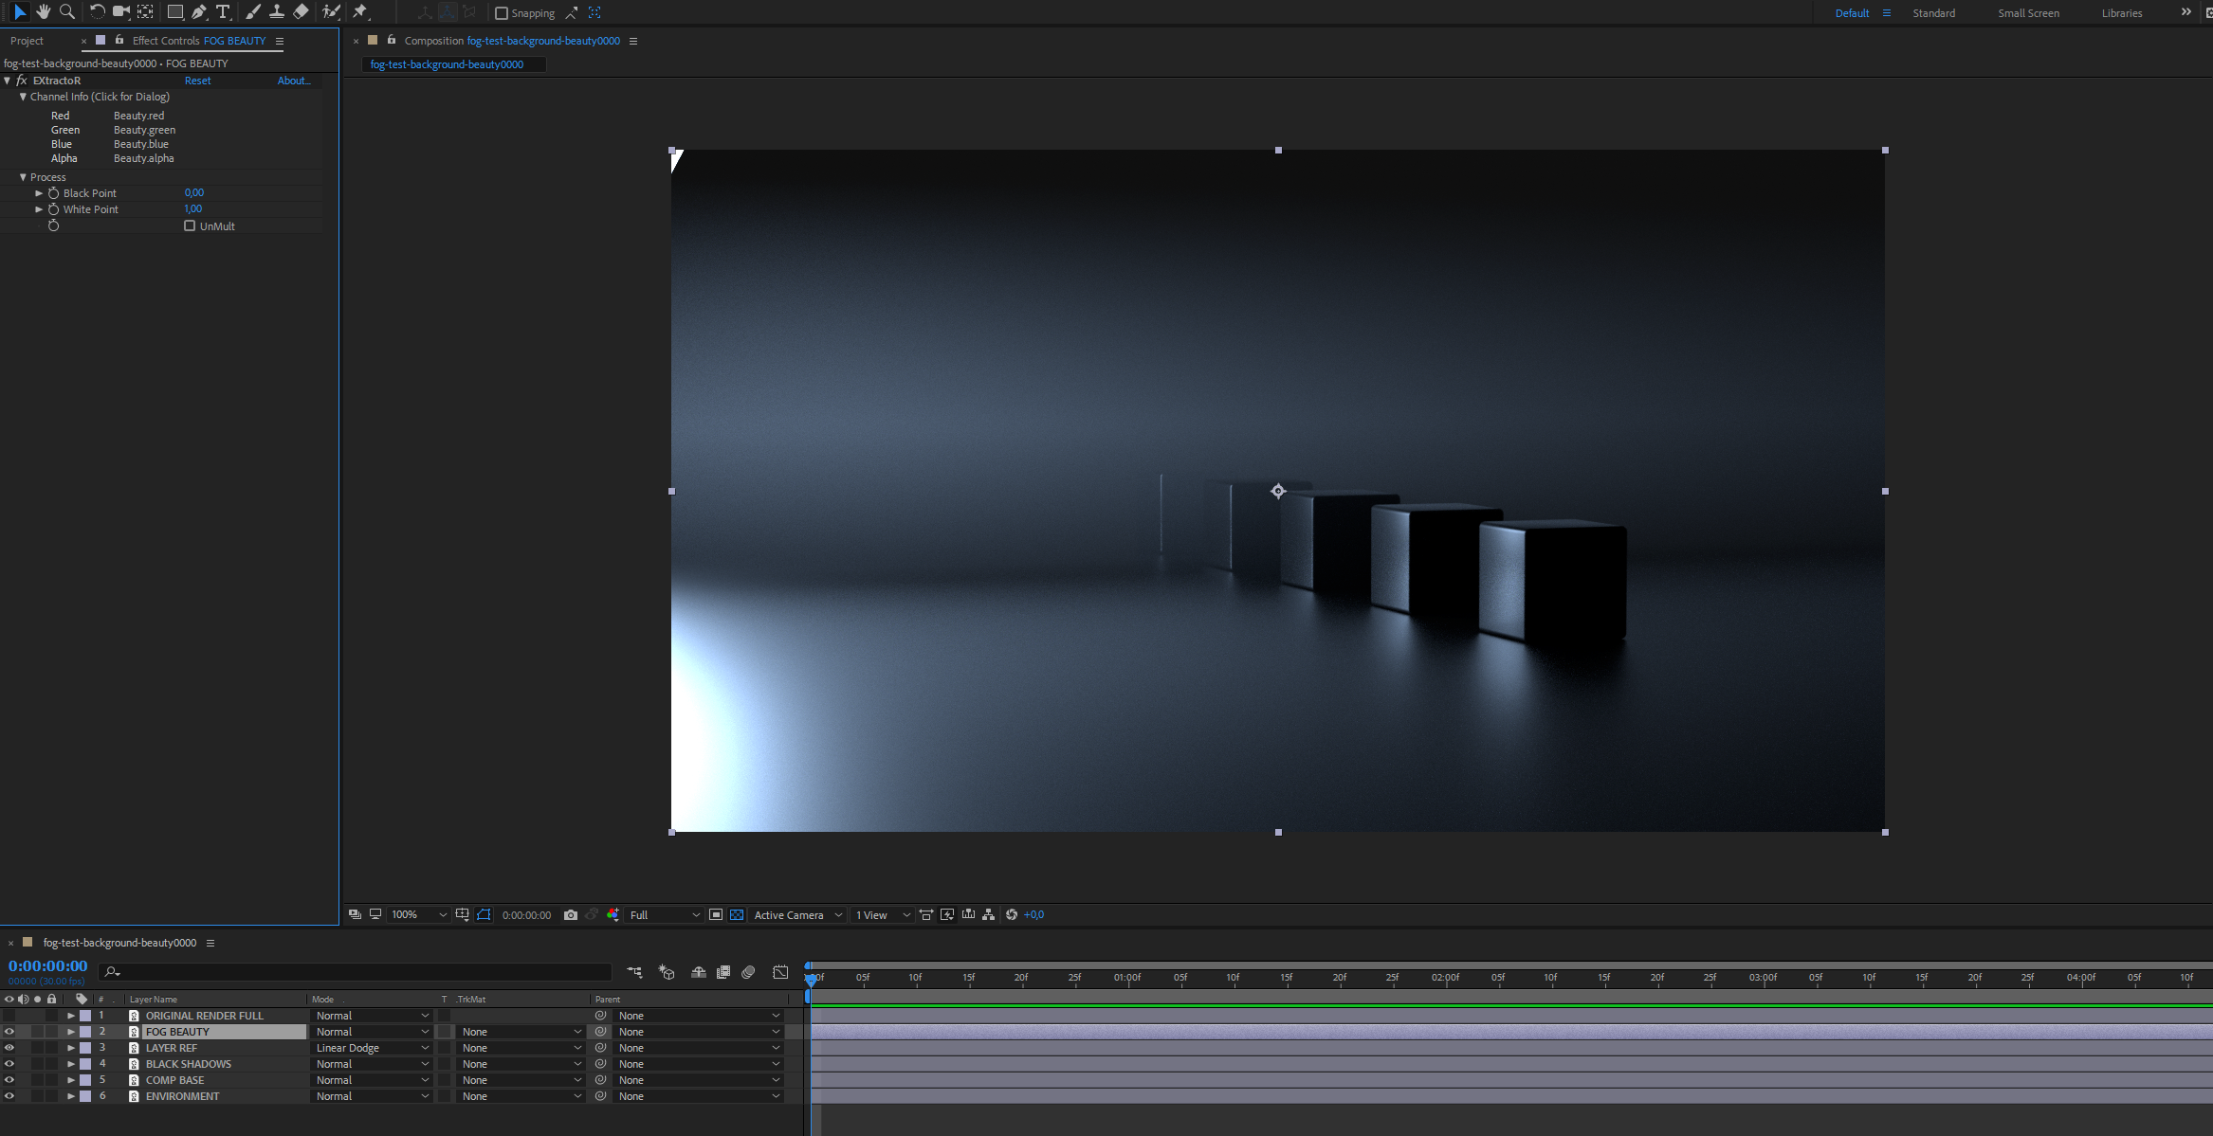The width and height of the screenshot is (2213, 1136).
Task: Open blending mode dropdown for LAYER REF
Action: [x=372, y=1048]
